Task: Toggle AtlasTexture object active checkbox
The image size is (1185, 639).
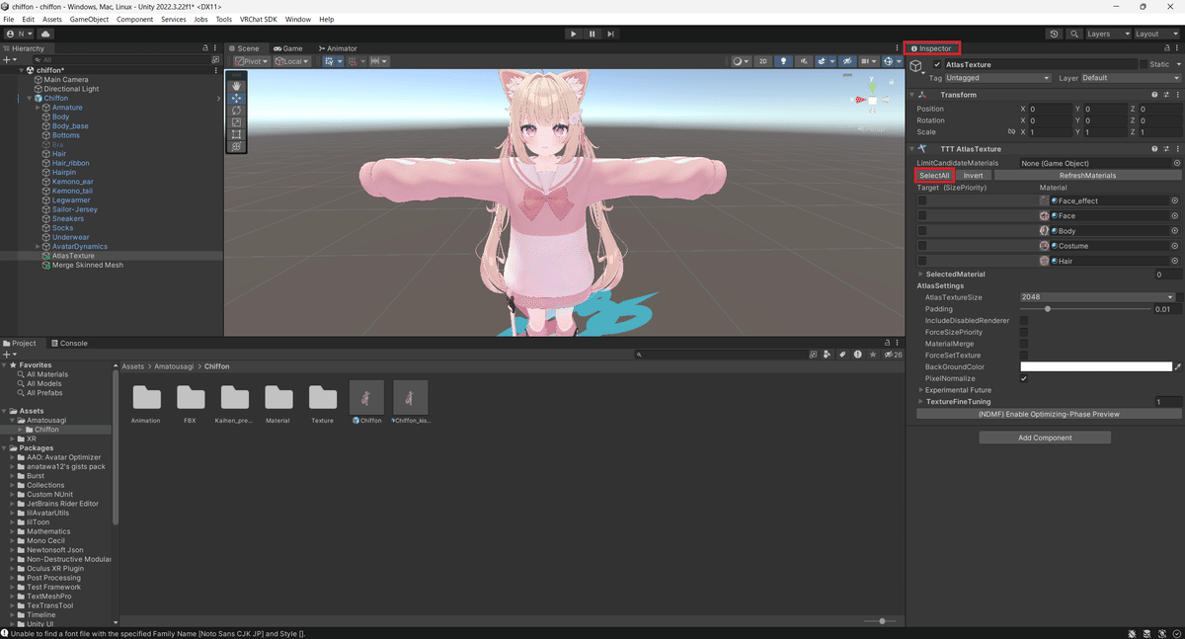Action: click(938, 64)
